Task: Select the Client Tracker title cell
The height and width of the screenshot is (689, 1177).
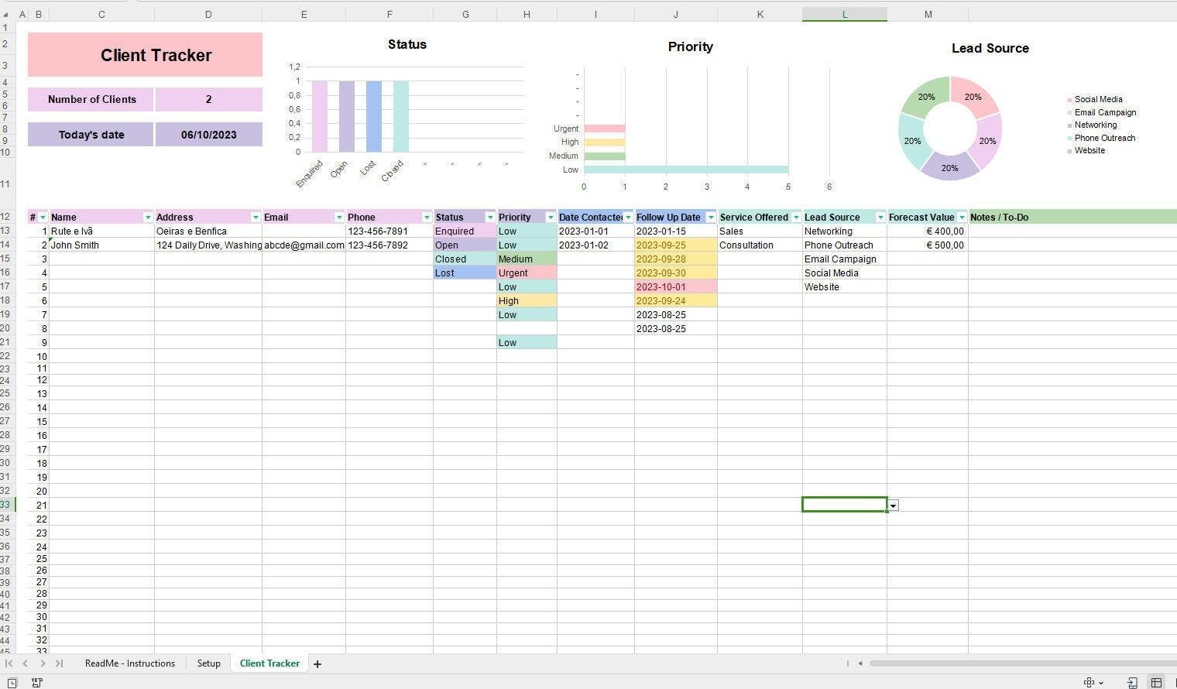Action: point(145,55)
